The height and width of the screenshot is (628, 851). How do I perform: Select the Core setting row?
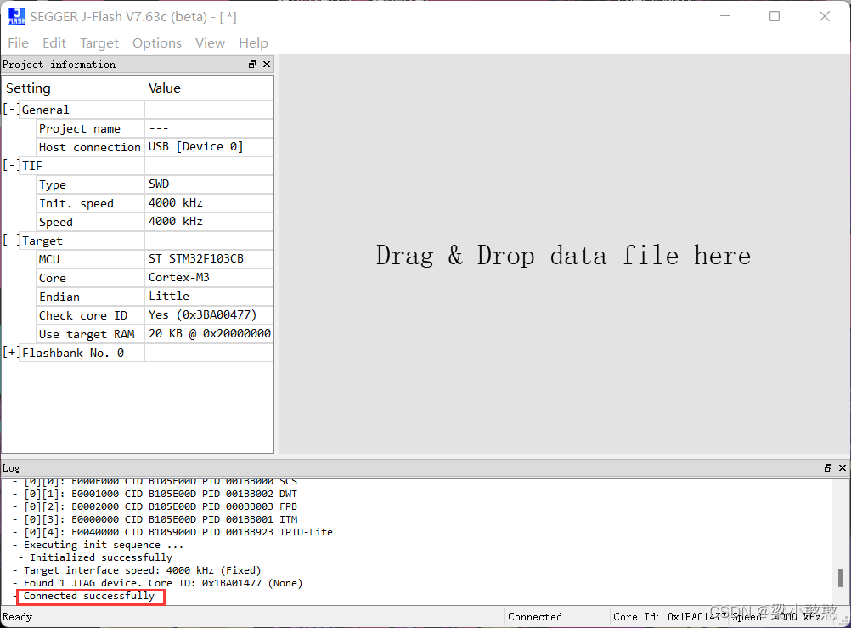point(155,278)
